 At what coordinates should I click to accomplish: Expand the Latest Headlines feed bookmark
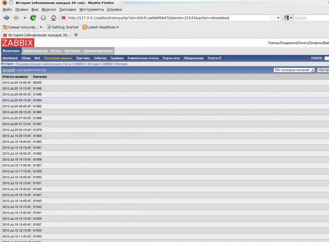click(100, 27)
